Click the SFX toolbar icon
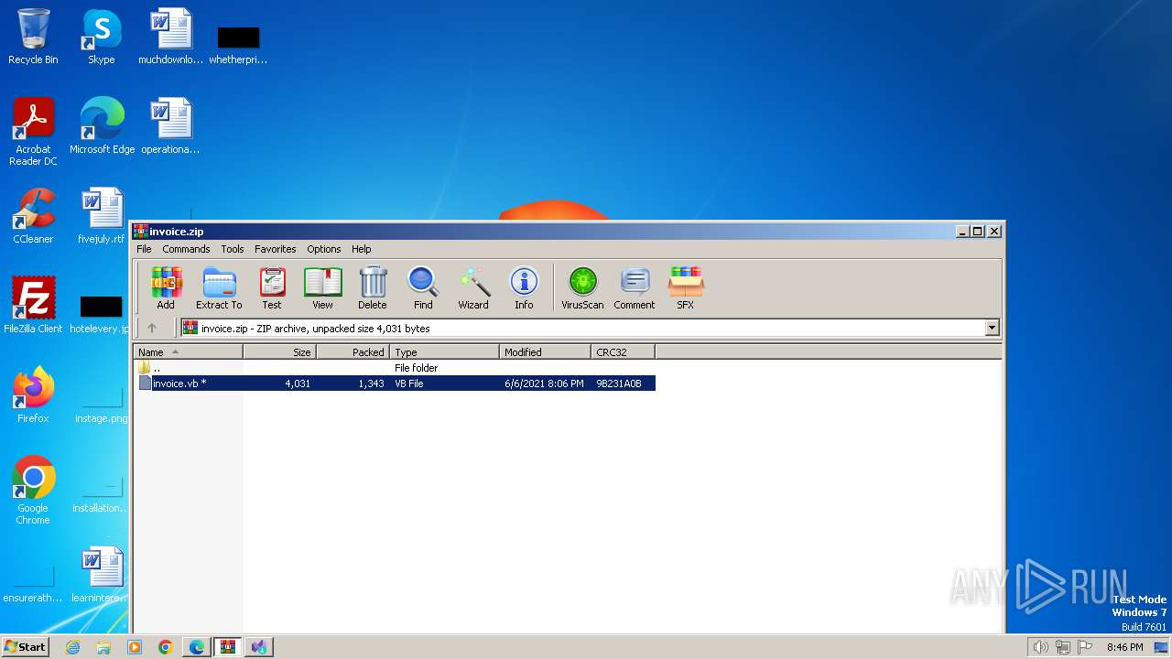This screenshot has height=659, width=1172. (686, 288)
